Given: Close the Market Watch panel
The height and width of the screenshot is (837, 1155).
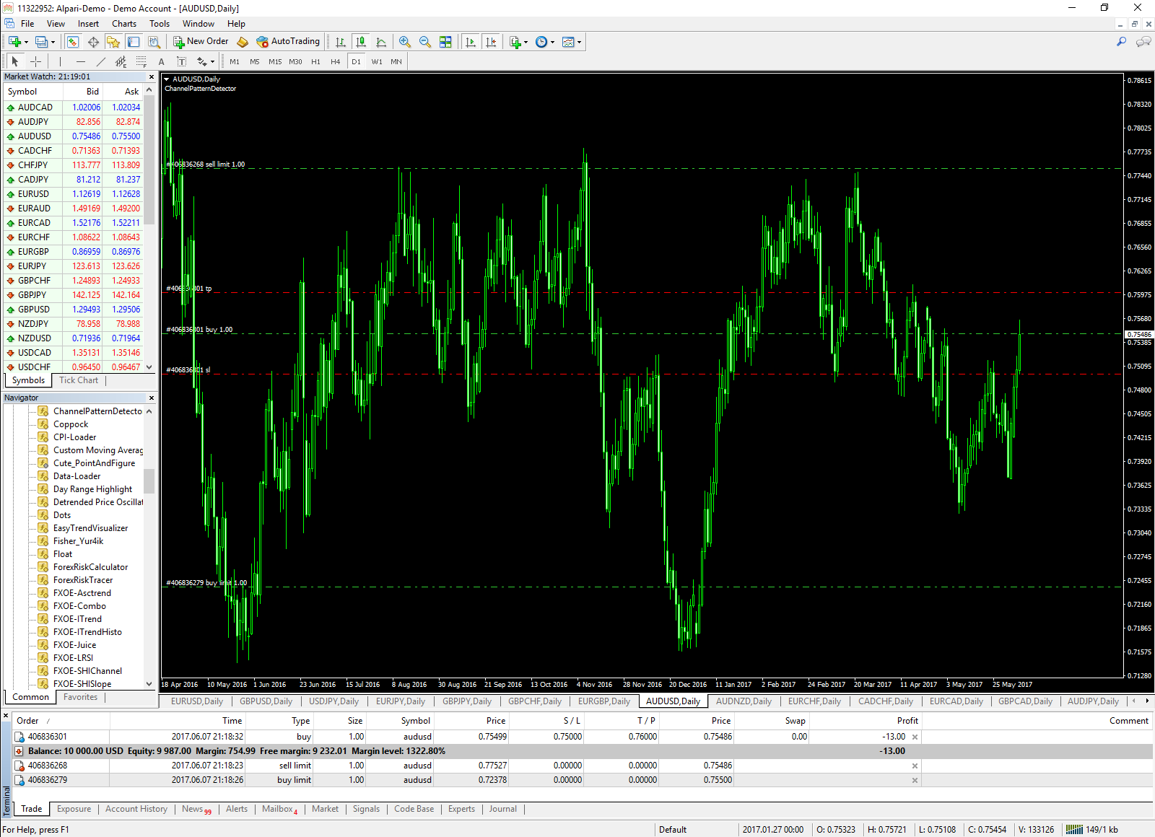Looking at the screenshot, I should pos(152,76).
